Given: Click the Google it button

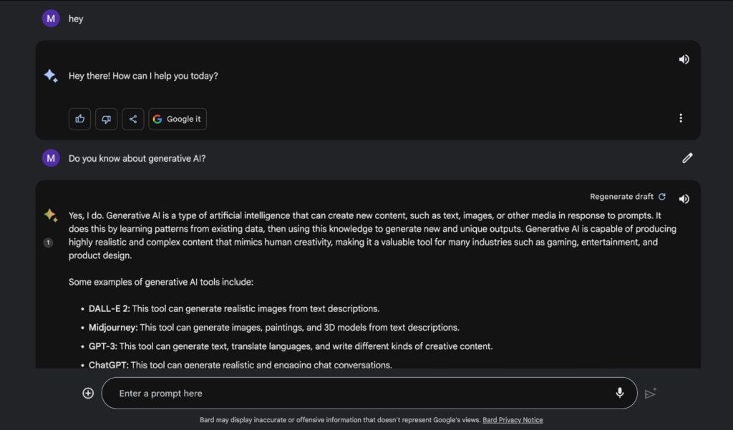Looking at the screenshot, I should pyautogui.click(x=178, y=119).
